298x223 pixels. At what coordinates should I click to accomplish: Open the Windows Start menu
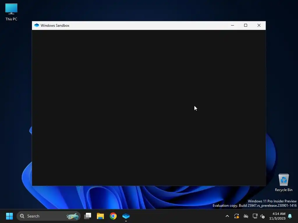click(9, 216)
